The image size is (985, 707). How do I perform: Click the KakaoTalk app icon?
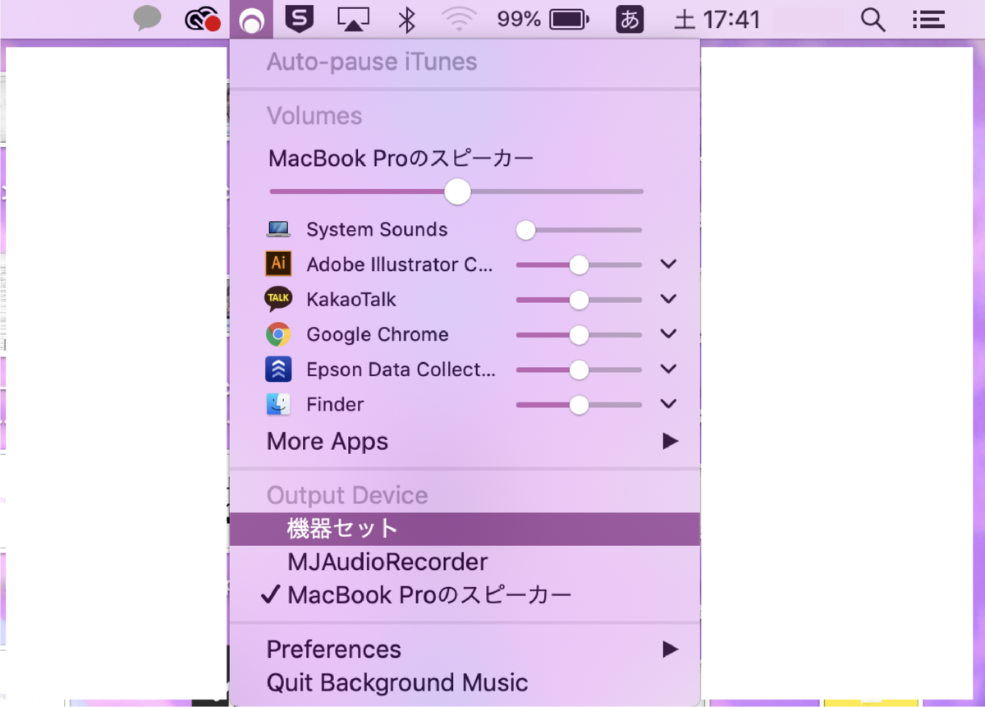(278, 299)
